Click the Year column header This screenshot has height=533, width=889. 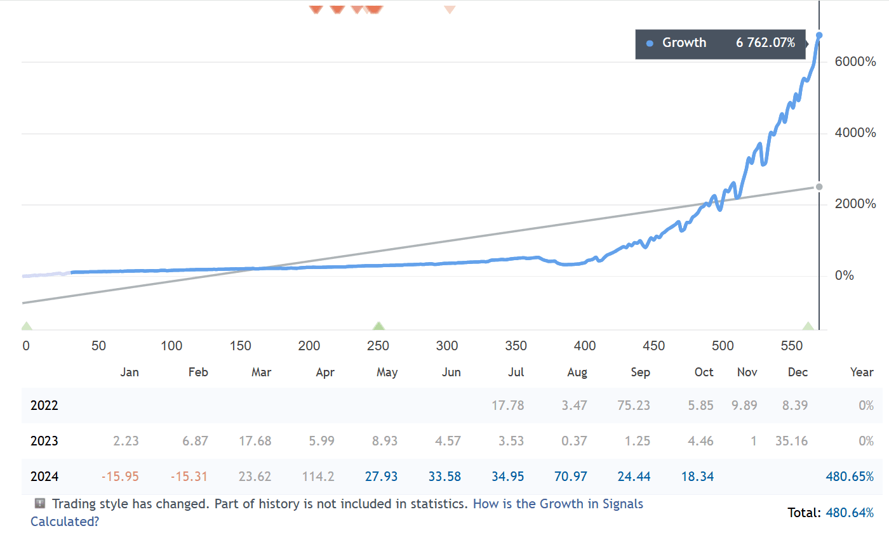(x=862, y=372)
